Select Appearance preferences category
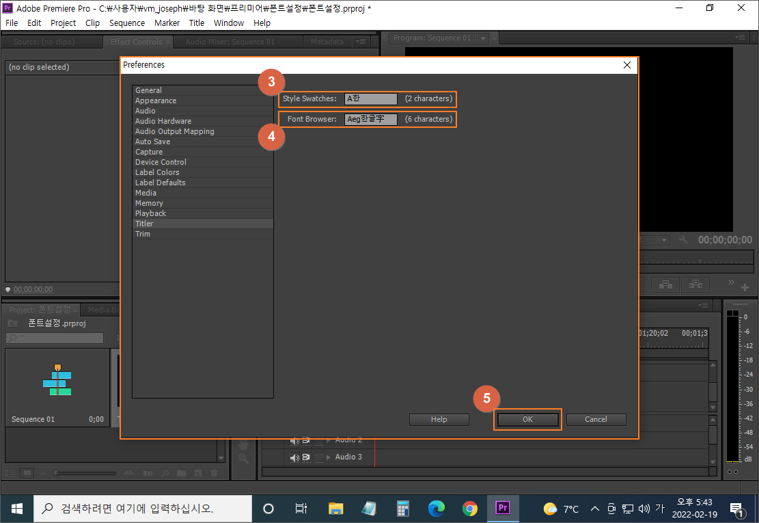759x523 pixels. 202,100
